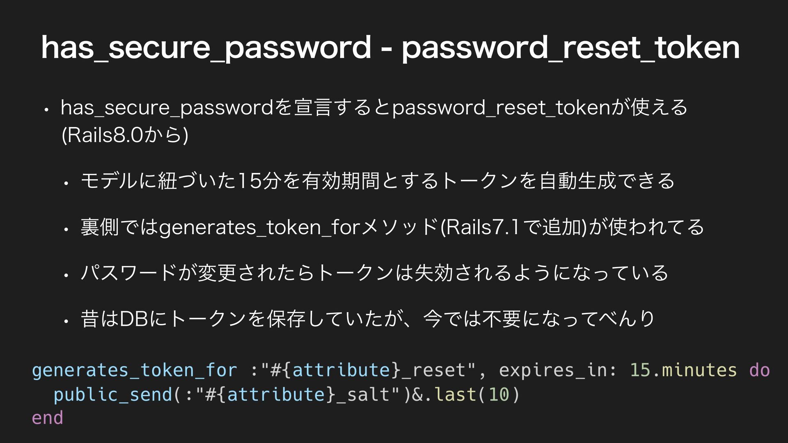
Task: Click the bullet mentioning 15分を有効期間とするトークン
Action: 378,181
